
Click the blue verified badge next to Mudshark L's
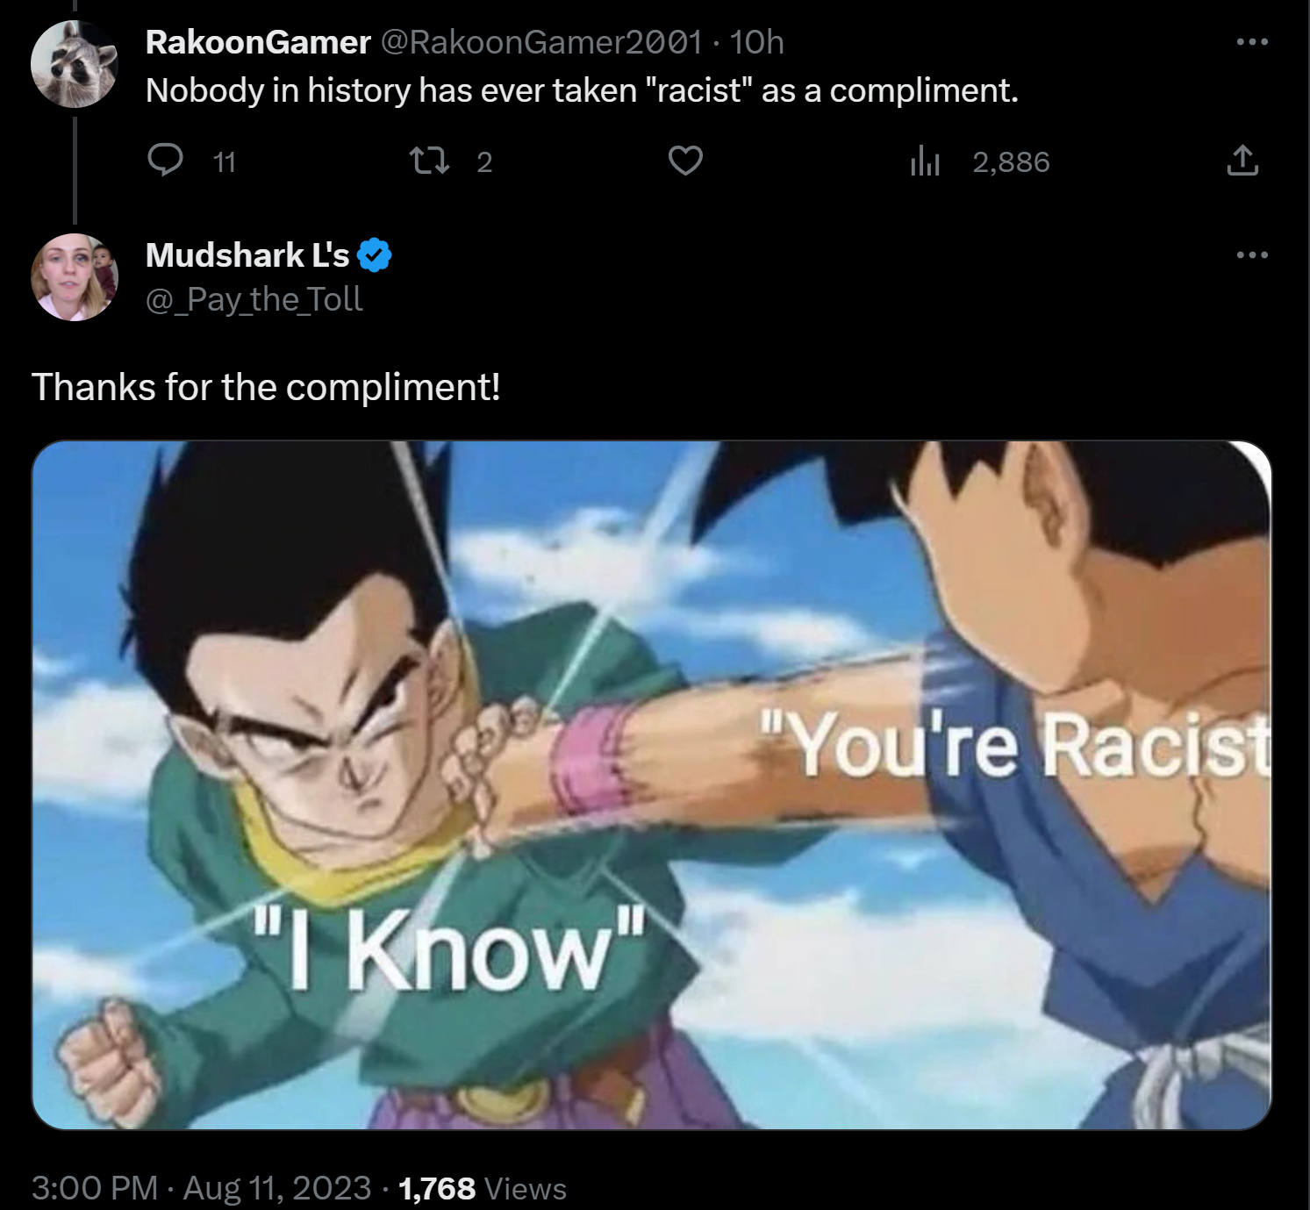pyautogui.click(x=374, y=255)
